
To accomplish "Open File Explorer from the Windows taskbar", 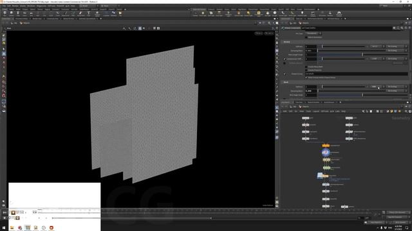I will pos(12,228).
